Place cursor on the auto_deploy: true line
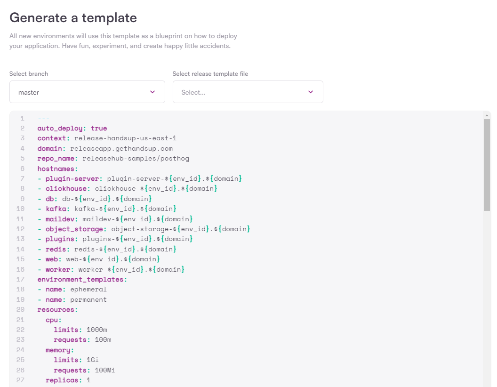The image size is (497, 387). 72,128
